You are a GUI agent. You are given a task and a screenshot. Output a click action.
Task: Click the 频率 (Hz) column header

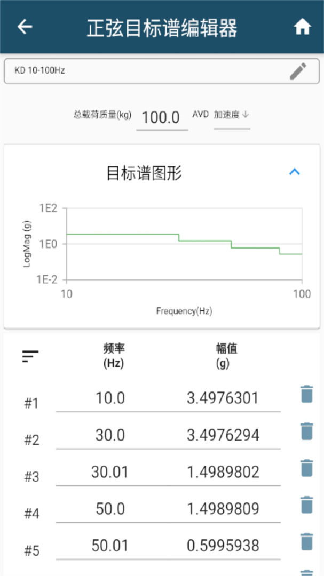pos(114,356)
